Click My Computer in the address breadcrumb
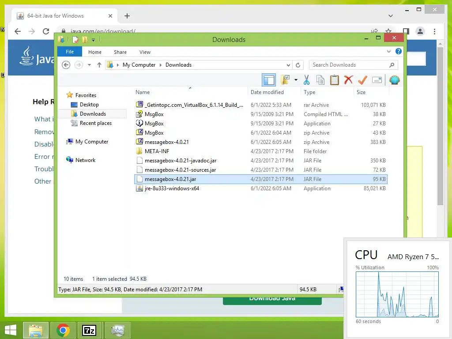Screen dimensions: 452x339 (x=139, y=65)
